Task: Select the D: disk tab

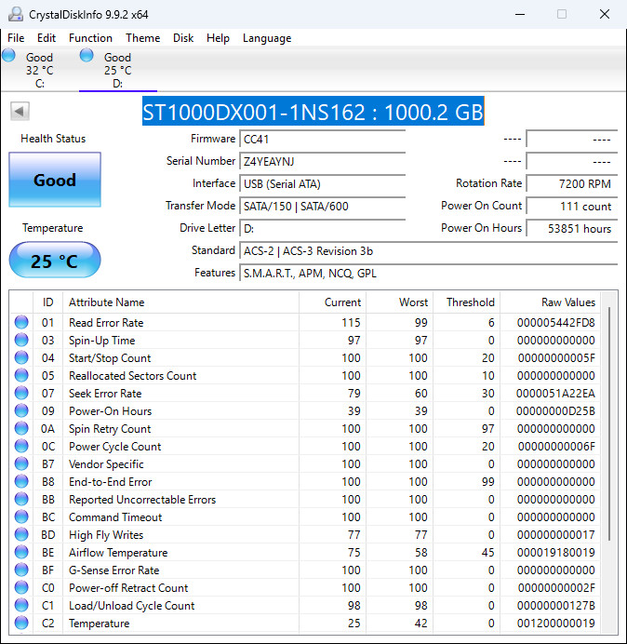Action: [118, 70]
